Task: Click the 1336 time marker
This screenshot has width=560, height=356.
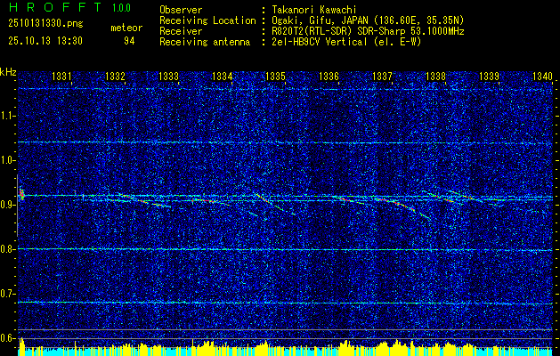Action: pos(329,77)
